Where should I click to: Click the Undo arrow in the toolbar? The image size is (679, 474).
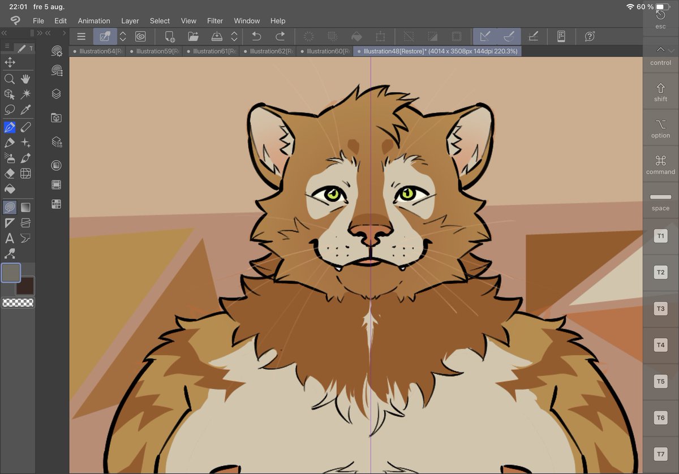coord(256,36)
